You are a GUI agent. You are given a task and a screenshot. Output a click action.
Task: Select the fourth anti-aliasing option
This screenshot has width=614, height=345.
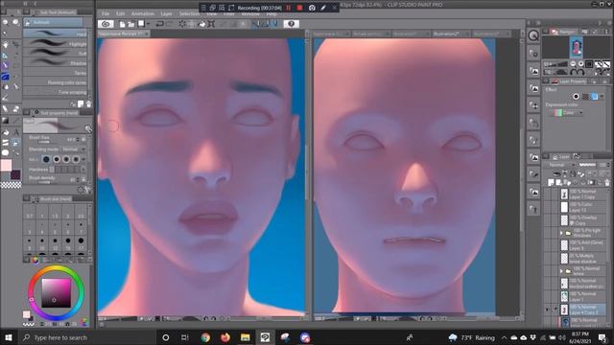click(76, 159)
